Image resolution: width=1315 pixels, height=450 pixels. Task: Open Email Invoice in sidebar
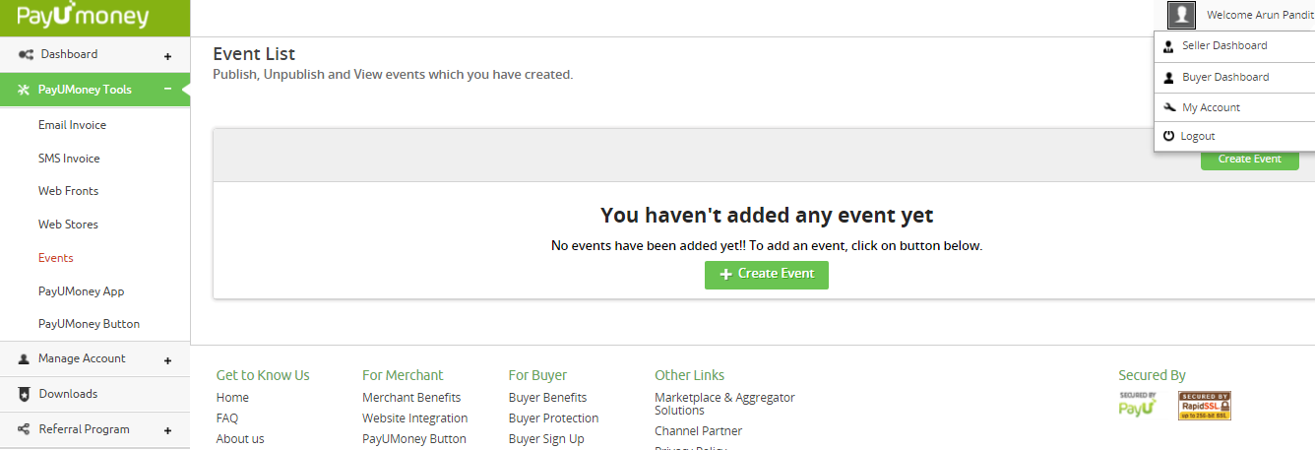pyautogui.click(x=72, y=125)
